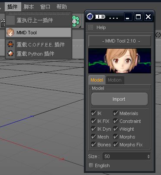Toggle the Weight checkbox
Image resolution: width=161 pixels, height=175 pixels.
(x=116, y=129)
